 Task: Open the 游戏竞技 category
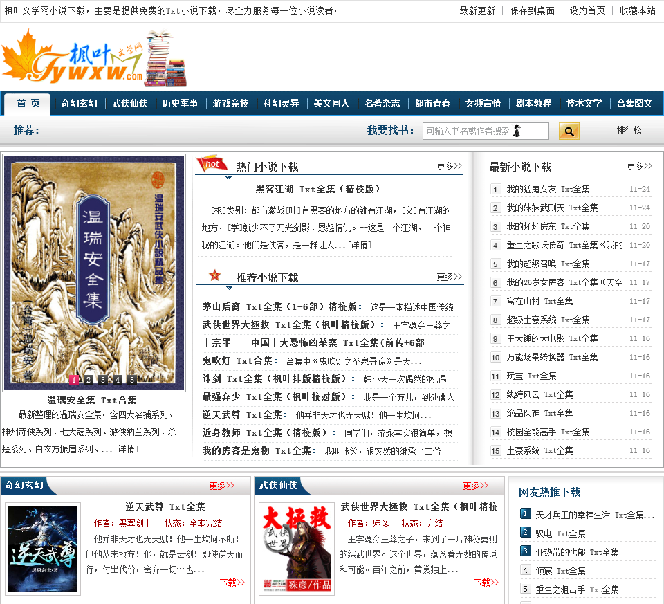coord(230,103)
